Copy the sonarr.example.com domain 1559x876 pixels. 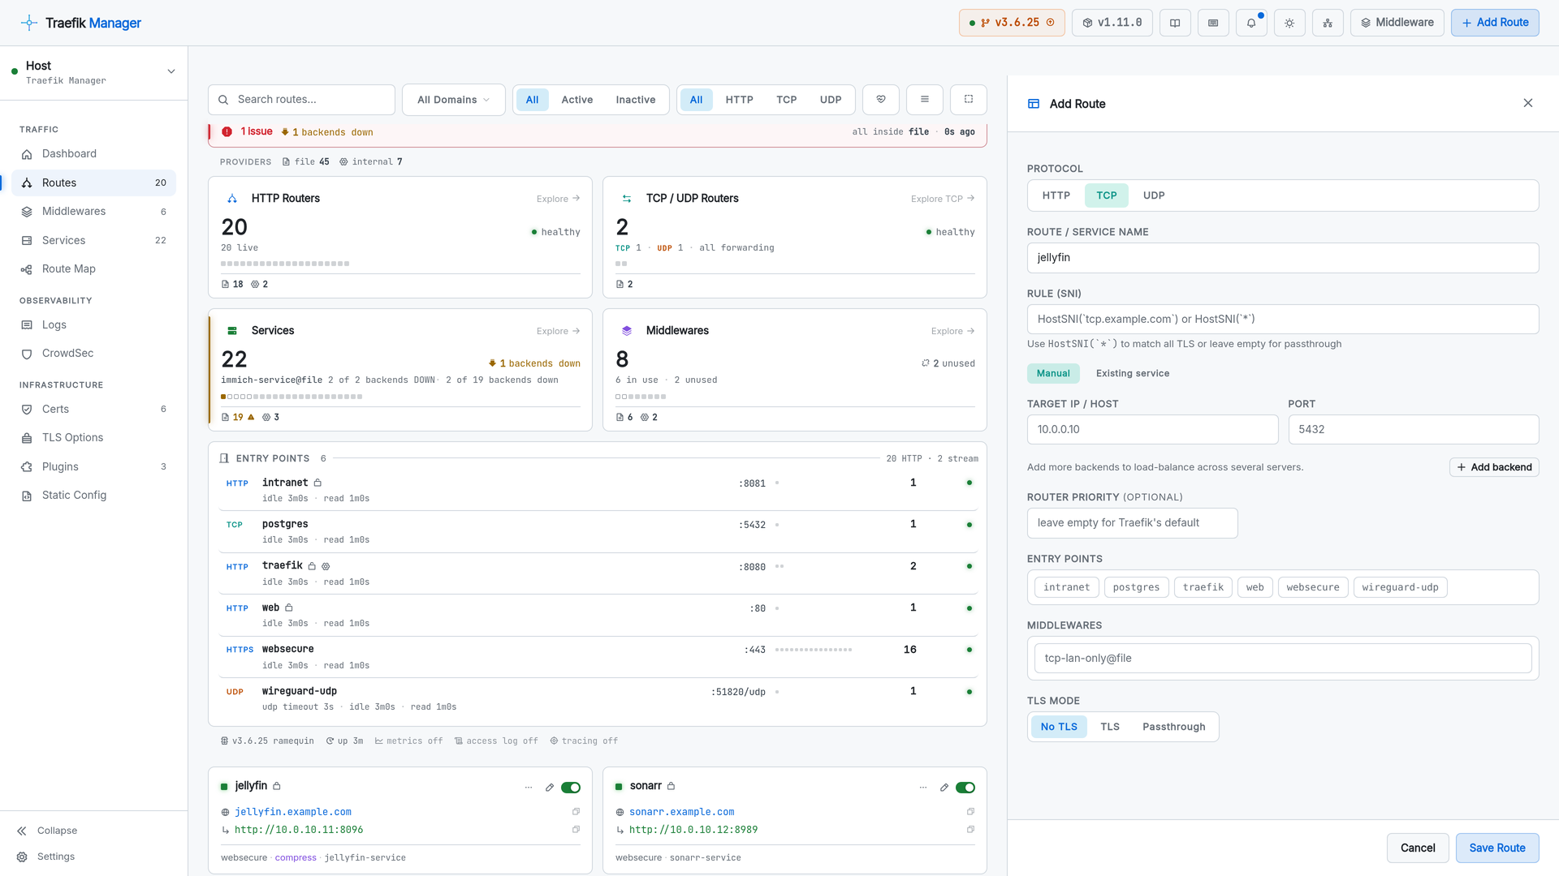coord(970,812)
